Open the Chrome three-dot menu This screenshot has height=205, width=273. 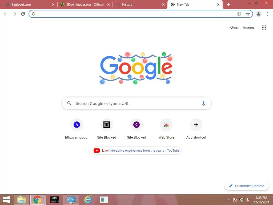[x=267, y=14]
